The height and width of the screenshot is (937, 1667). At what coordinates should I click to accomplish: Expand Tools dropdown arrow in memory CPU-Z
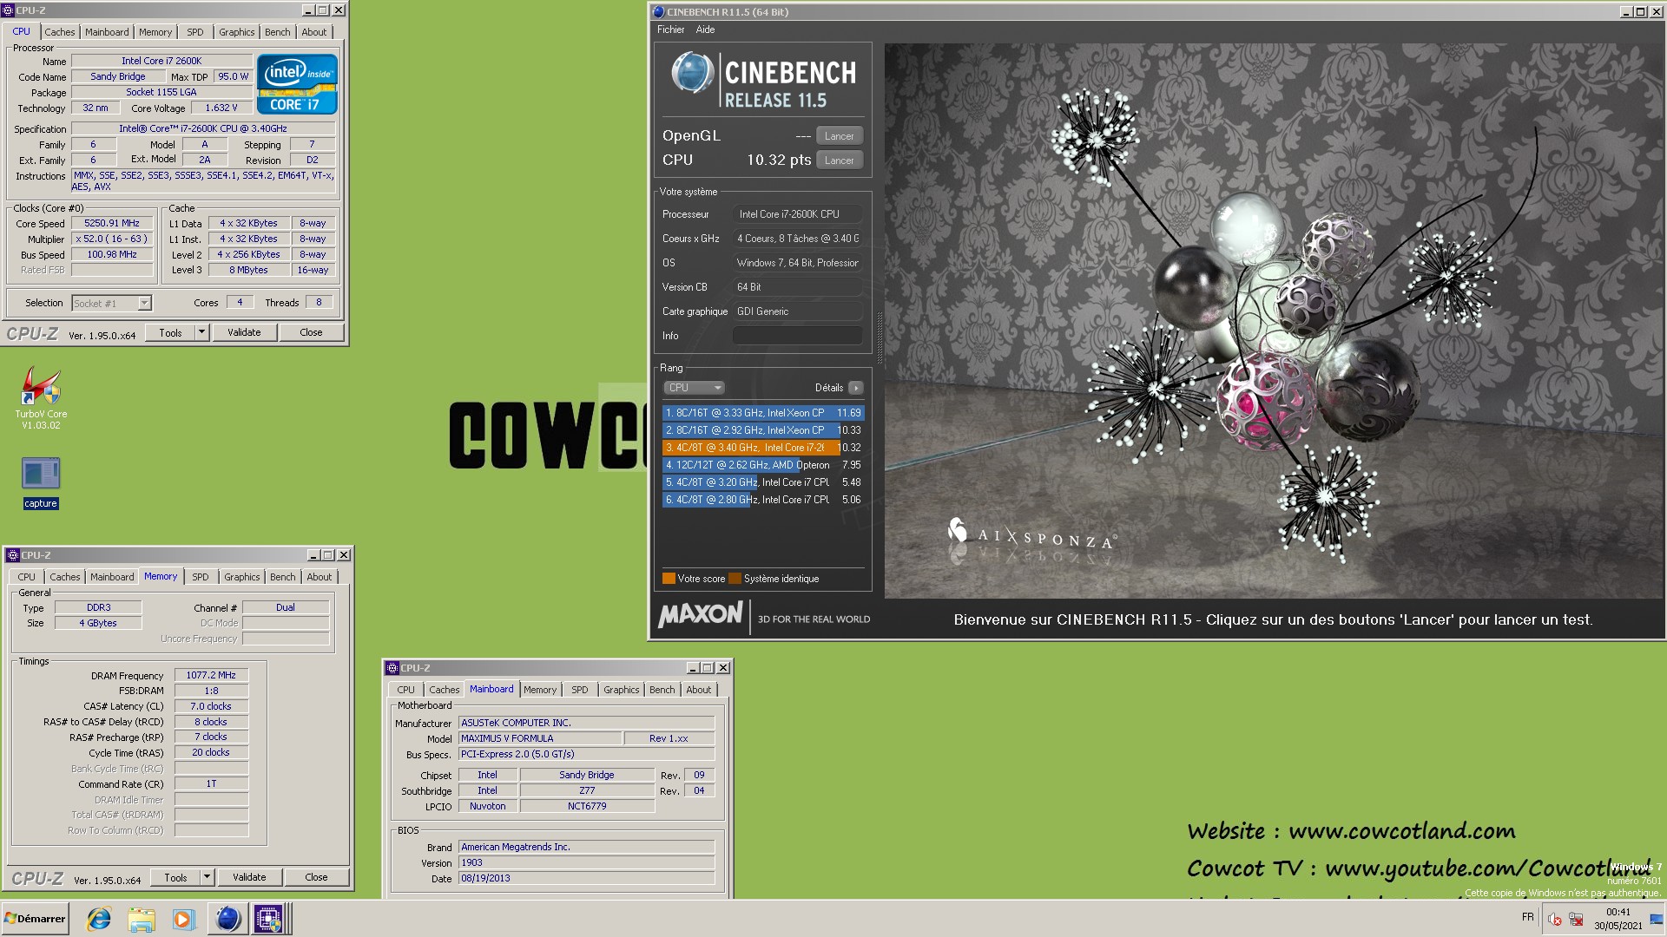pos(208,877)
